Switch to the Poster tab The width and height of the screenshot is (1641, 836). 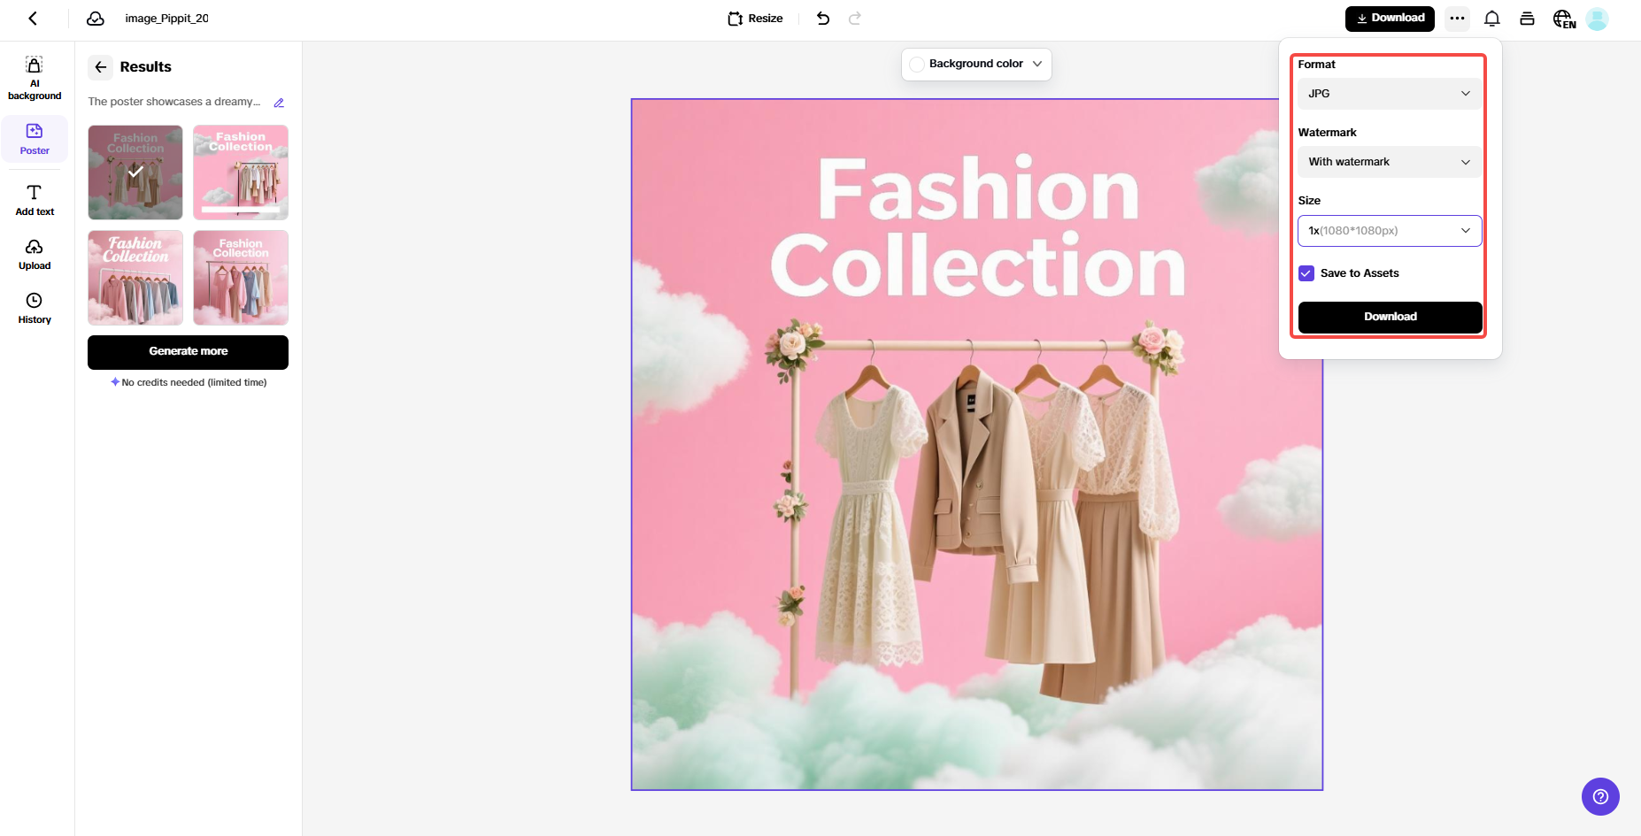pos(35,139)
